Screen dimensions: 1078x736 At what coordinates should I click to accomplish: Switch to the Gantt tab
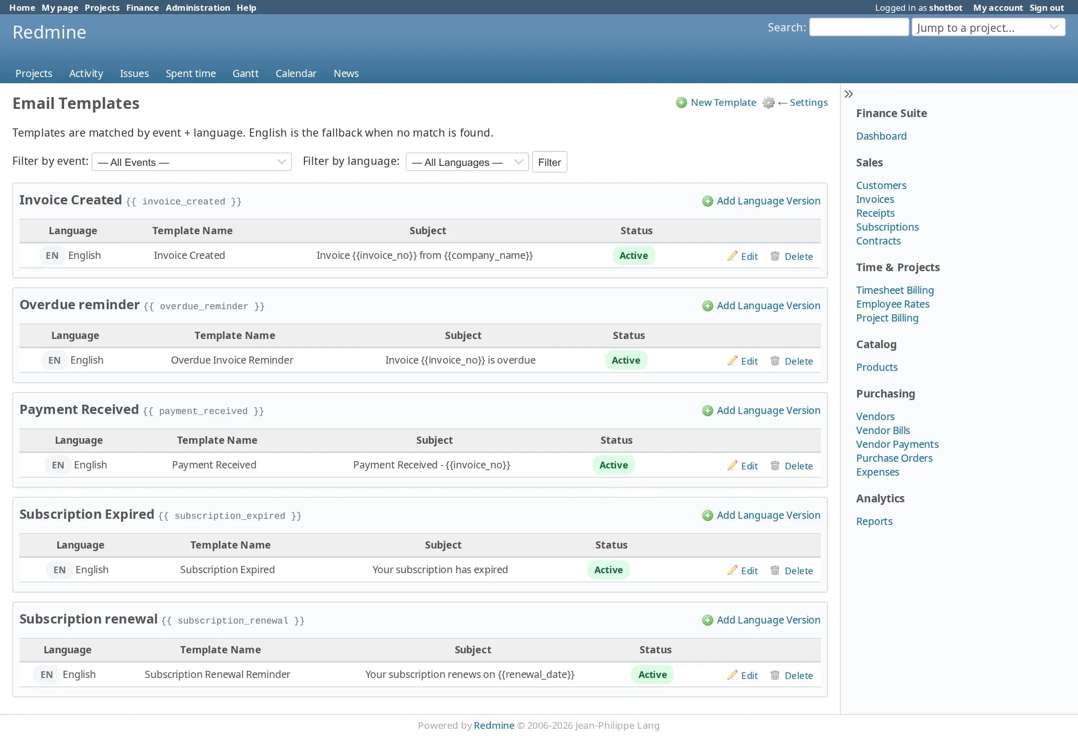[x=245, y=73]
